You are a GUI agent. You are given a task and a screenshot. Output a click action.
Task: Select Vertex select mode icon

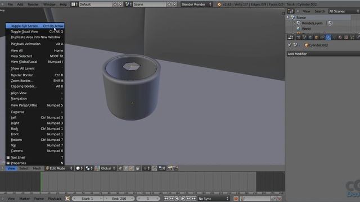point(120,168)
